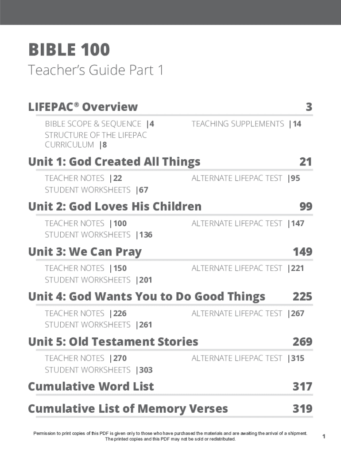The width and height of the screenshot is (341, 454).
Task: Jump to Alternate LIFEPAC Test page 147
Action: 248,223
